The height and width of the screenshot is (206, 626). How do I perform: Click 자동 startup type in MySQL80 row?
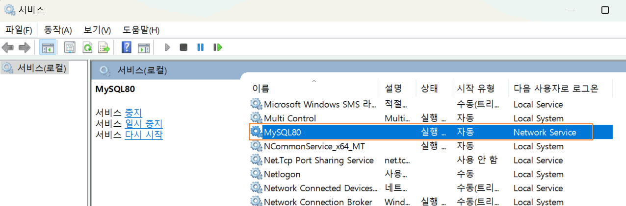click(x=465, y=132)
